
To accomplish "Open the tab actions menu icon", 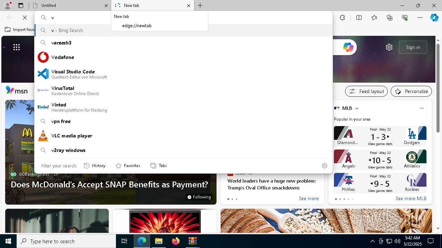I will [21, 6].
